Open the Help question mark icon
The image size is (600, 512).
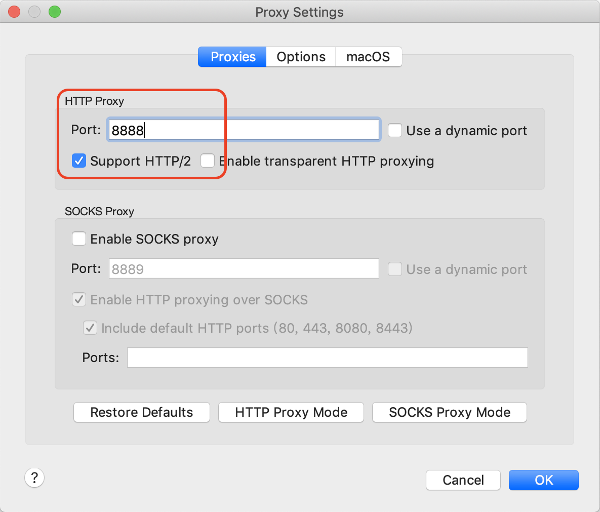pyautogui.click(x=34, y=478)
